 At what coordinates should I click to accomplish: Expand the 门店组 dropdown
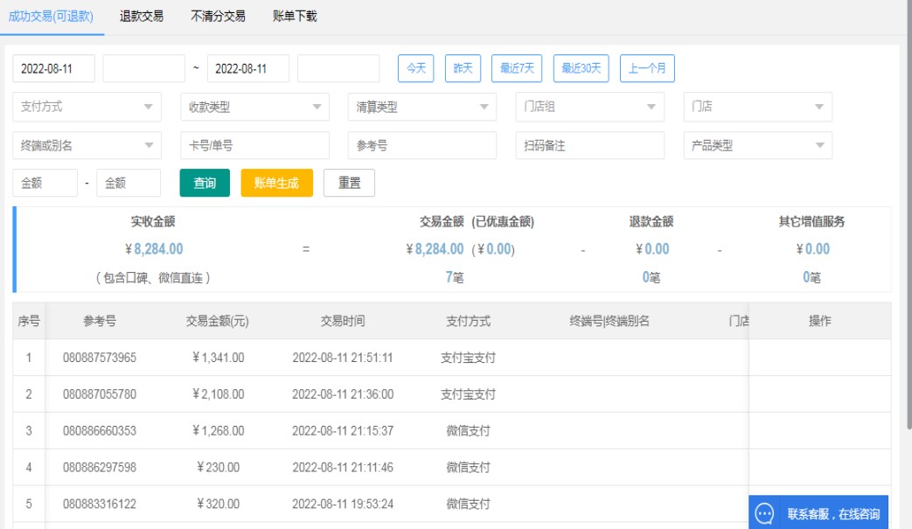[x=589, y=107]
